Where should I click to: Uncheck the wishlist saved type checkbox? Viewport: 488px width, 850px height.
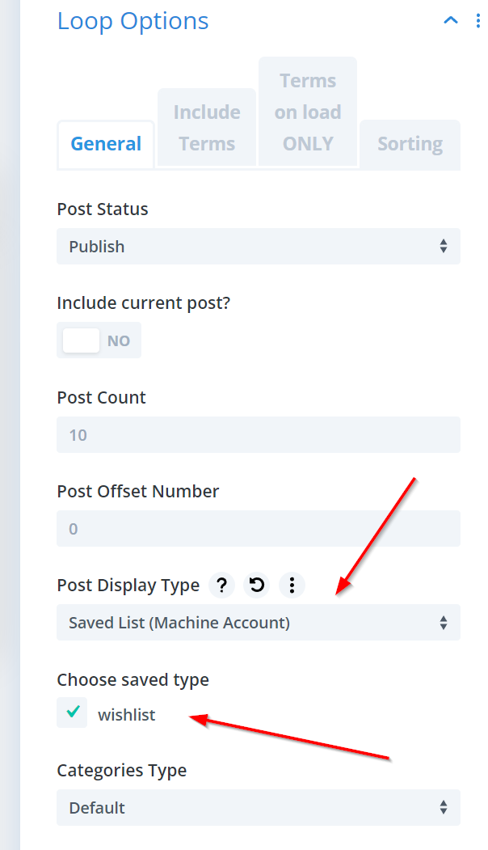pyautogui.click(x=73, y=713)
